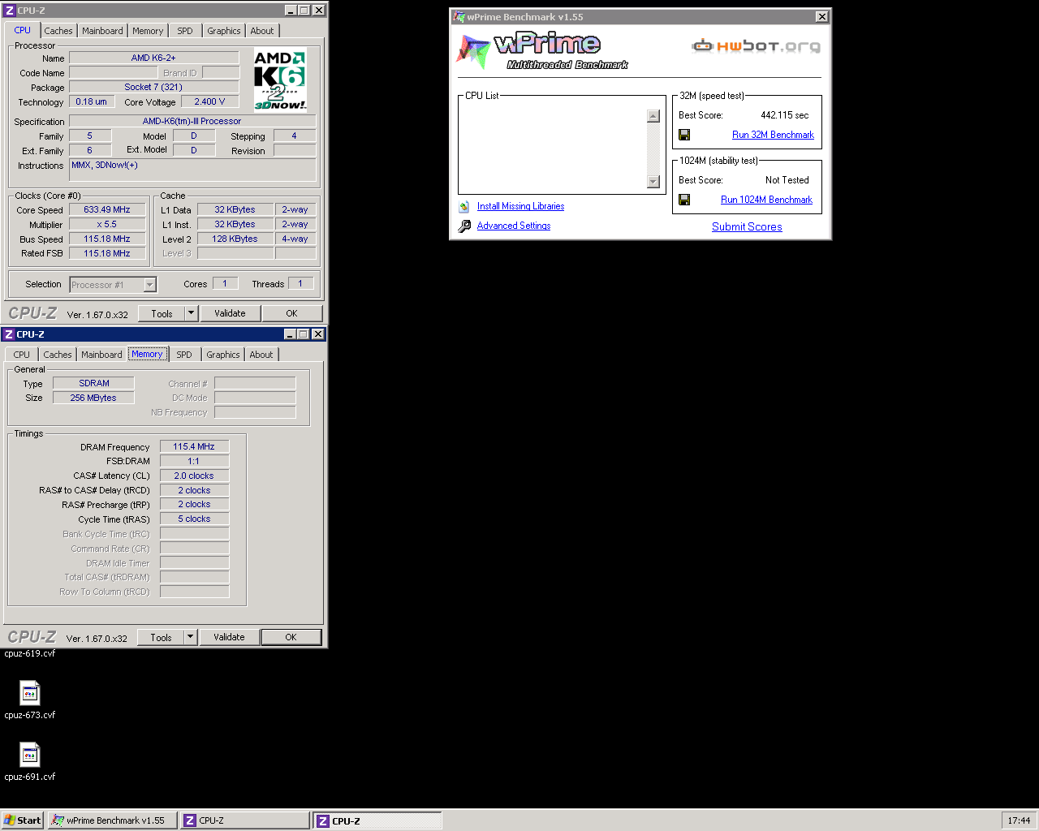The image size is (1039, 831).
Task: Click the best score value 442.115 sec
Action: point(784,115)
